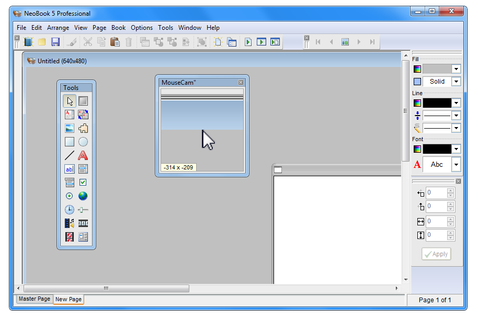The width and height of the screenshot is (478, 319).
Task: Increase the top position with stepper up arrow
Action: click(x=451, y=204)
